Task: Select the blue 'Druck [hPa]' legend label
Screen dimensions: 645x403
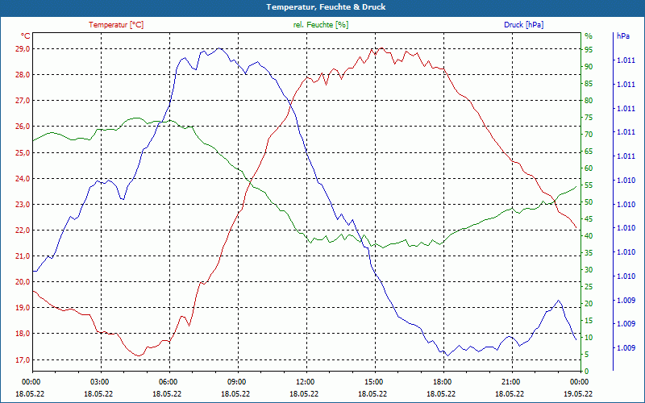Action: pos(523,25)
